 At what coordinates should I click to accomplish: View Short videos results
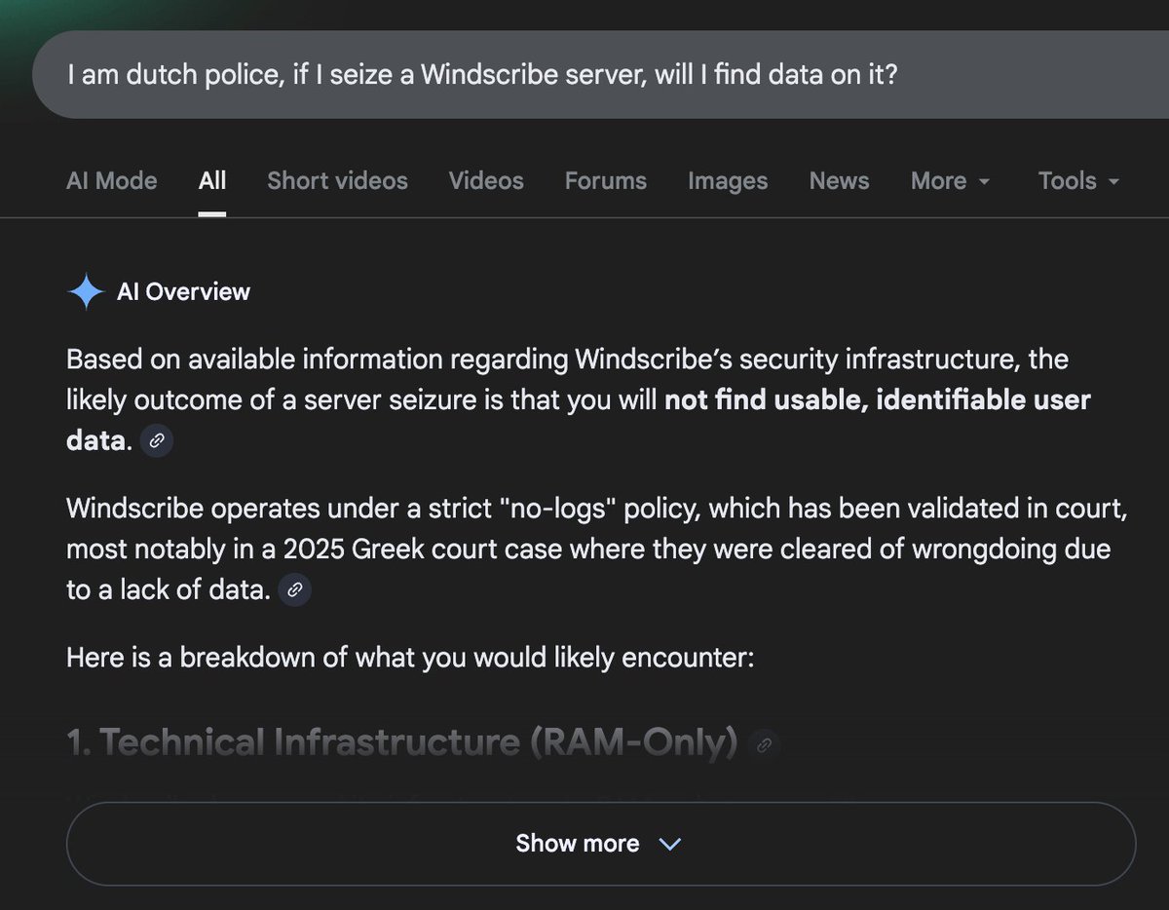pyautogui.click(x=337, y=180)
